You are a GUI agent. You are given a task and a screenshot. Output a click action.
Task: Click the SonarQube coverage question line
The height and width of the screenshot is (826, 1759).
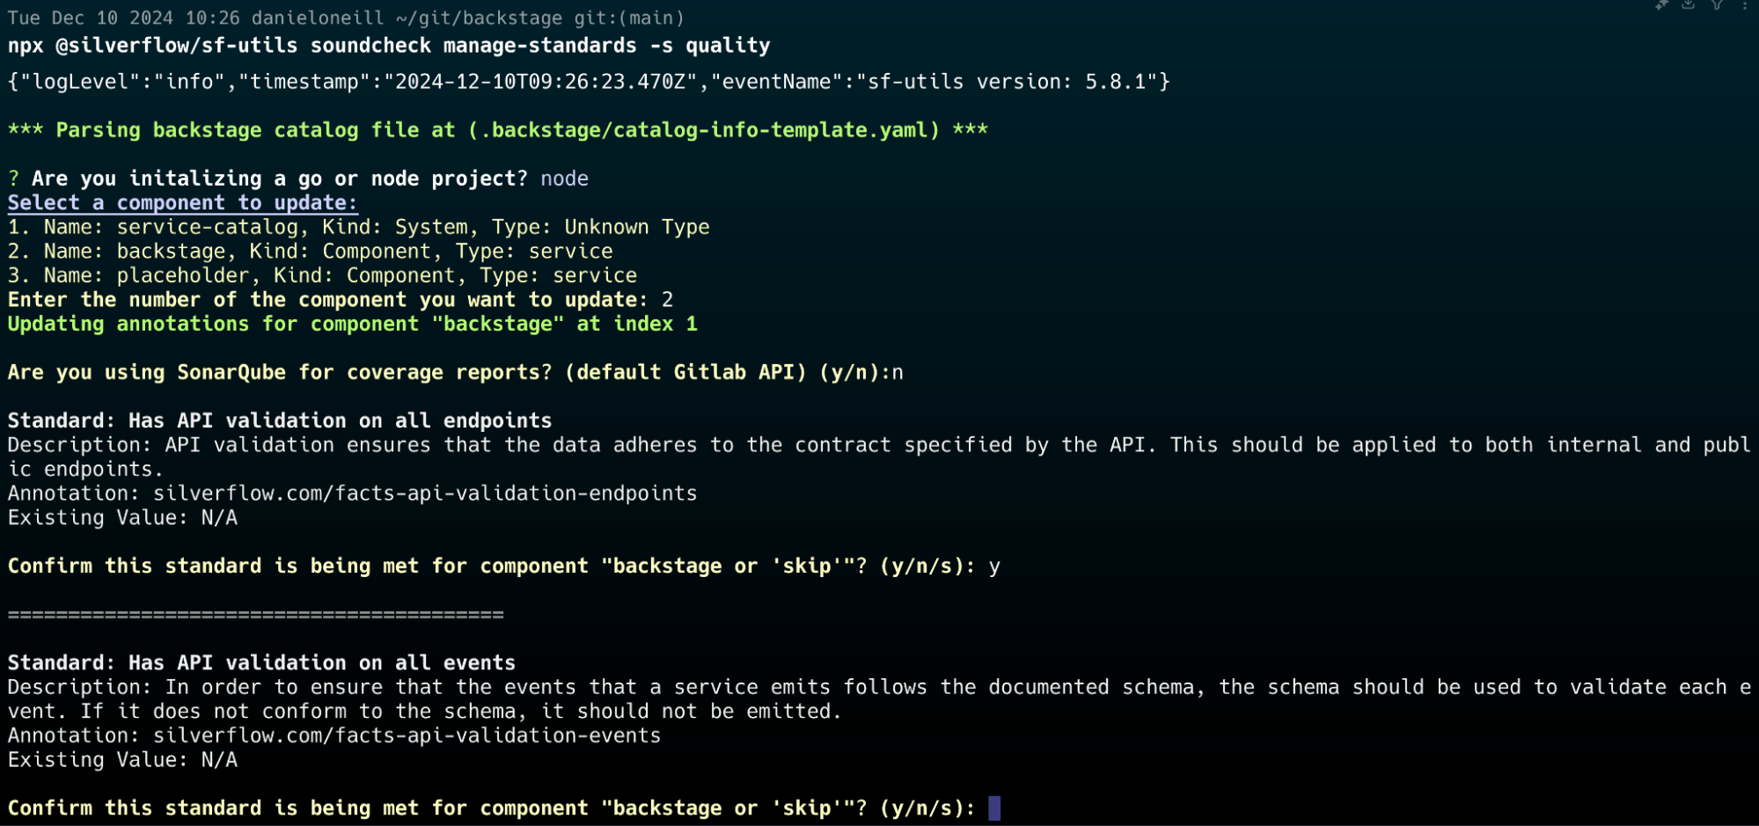coord(455,372)
